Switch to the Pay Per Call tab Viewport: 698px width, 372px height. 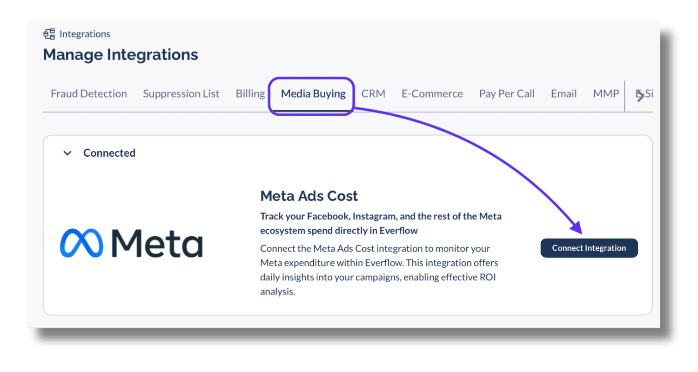click(x=507, y=94)
